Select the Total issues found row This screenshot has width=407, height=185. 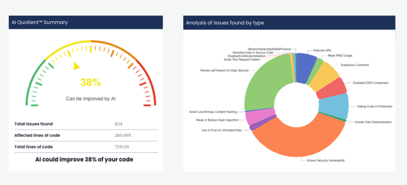pos(86,124)
